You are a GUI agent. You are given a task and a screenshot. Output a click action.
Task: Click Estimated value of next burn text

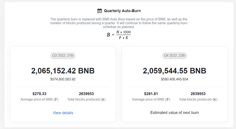pyautogui.click(x=174, y=113)
